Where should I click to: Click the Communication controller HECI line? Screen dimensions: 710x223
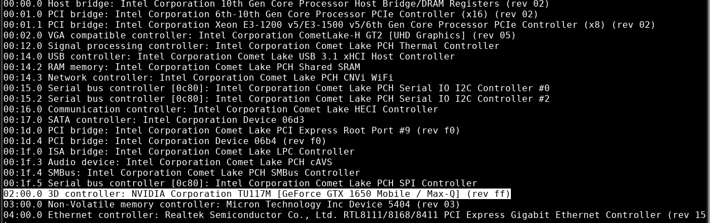[x=220, y=110]
